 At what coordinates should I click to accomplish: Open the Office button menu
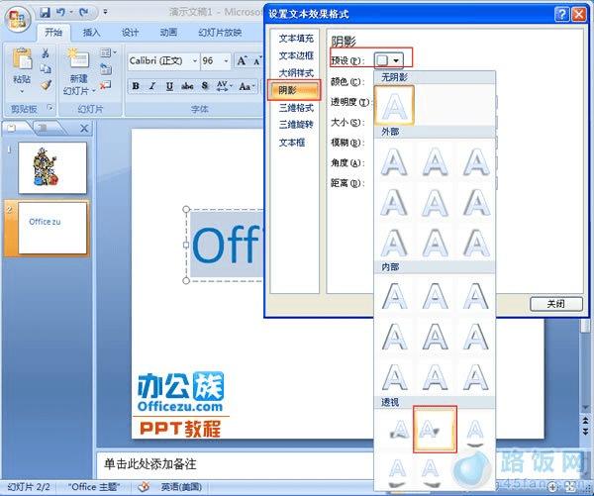point(18,19)
